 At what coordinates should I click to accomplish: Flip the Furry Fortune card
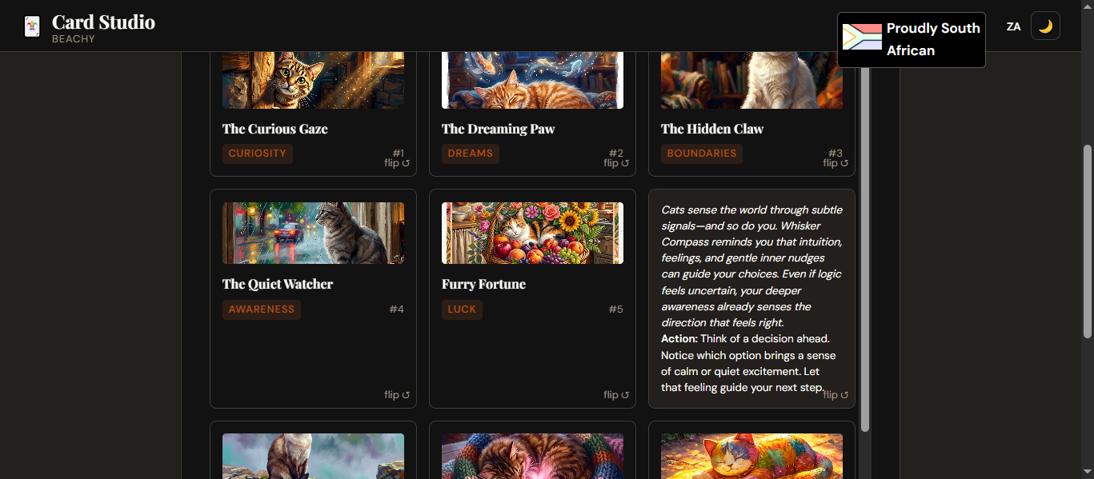(616, 395)
